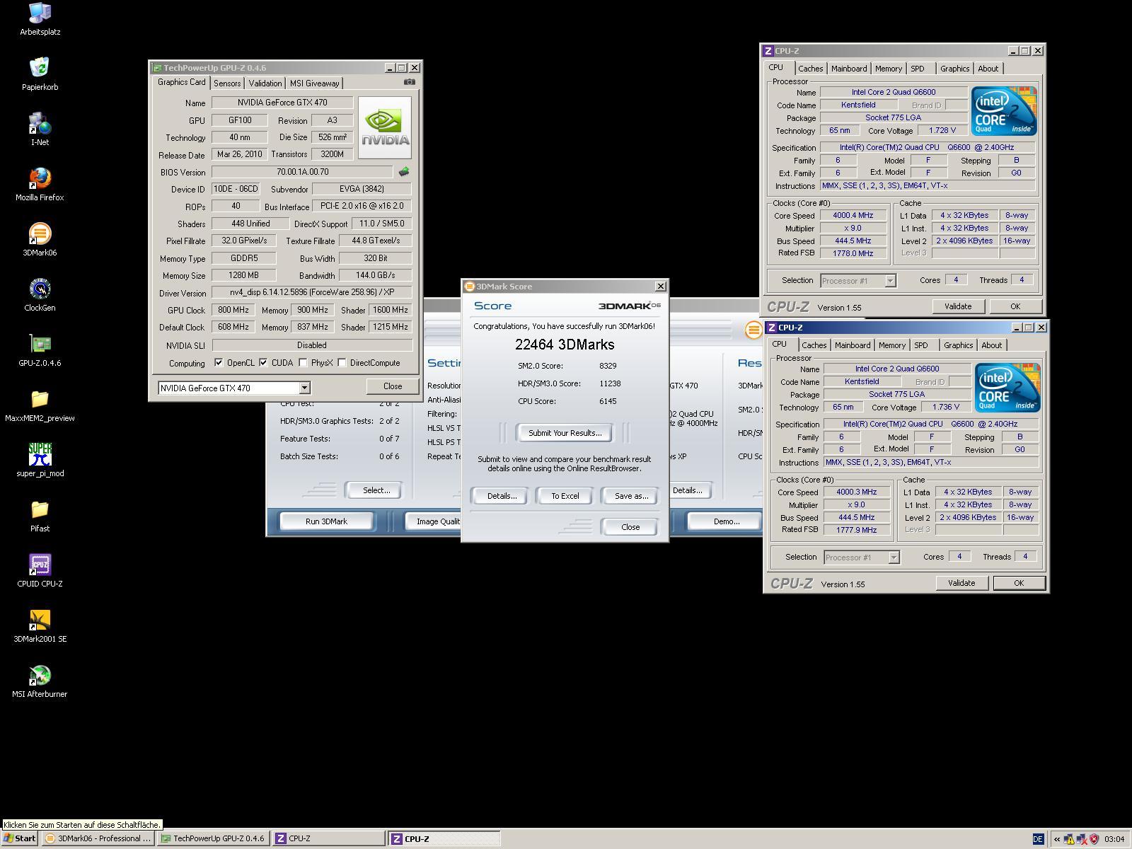Click Save as button in score dialog
Viewport: 1132px width, 849px height.
[x=630, y=496]
